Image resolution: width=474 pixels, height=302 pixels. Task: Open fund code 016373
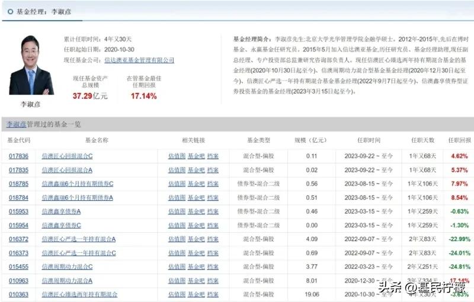[x=18, y=253]
